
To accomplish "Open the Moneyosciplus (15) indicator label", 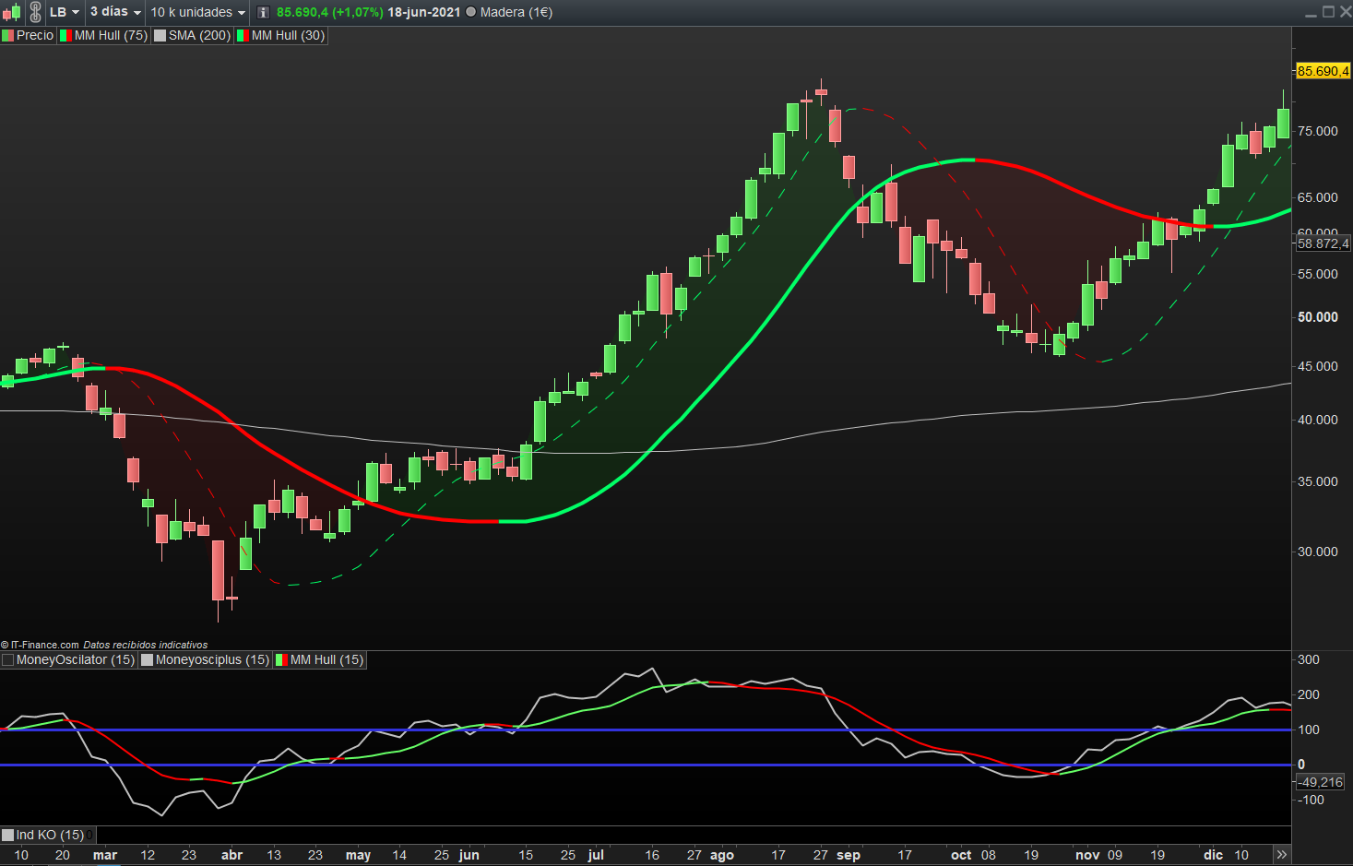I will pyautogui.click(x=212, y=660).
